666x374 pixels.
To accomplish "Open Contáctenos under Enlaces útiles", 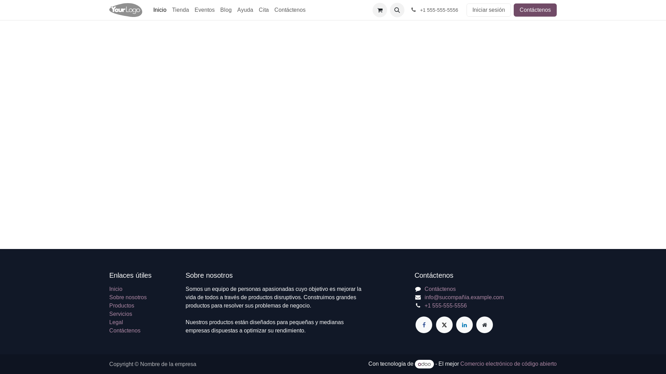I will pyautogui.click(x=125, y=331).
